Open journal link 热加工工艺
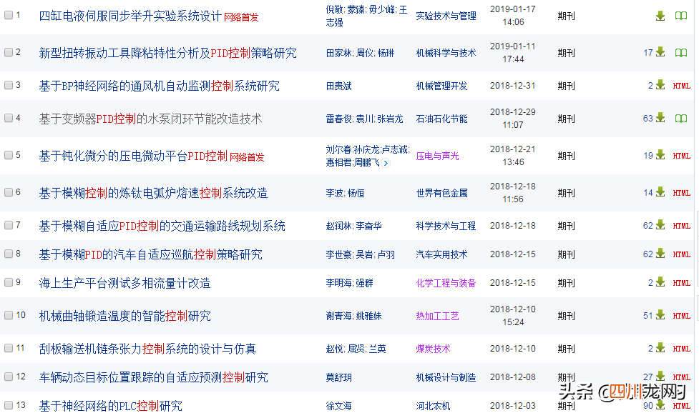 [437, 316]
